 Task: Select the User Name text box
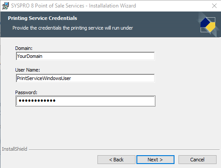coord(85,78)
